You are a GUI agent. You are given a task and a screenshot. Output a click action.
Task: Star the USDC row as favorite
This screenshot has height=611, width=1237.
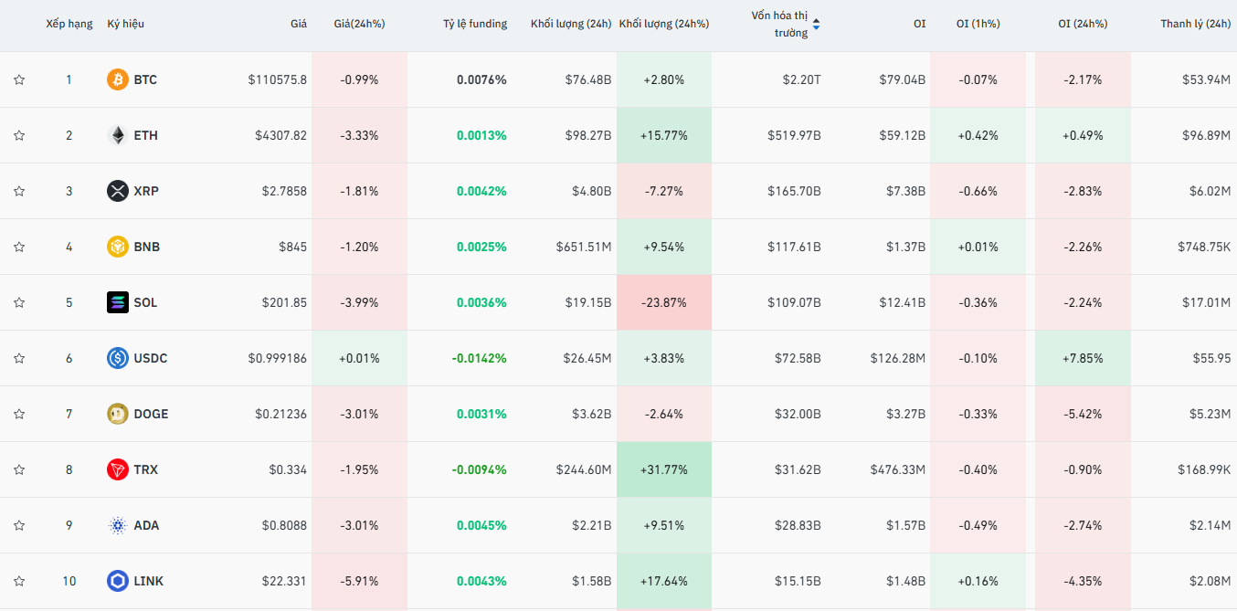[x=19, y=358]
